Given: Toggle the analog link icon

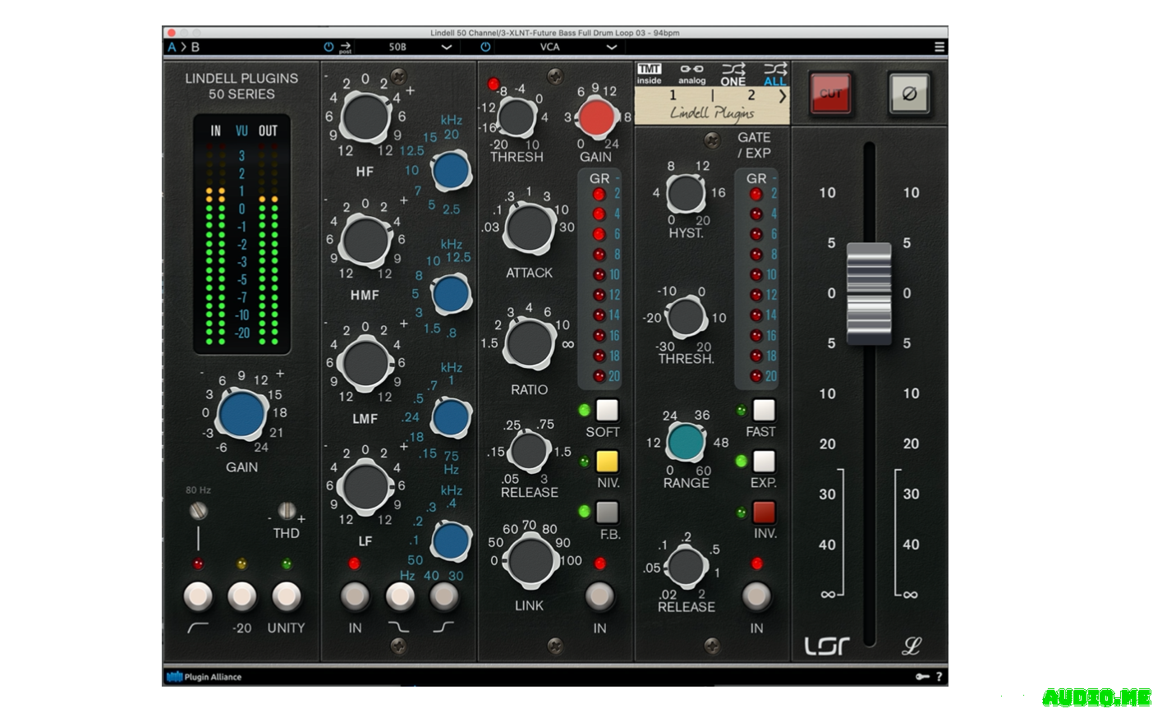Looking at the screenshot, I should [691, 74].
